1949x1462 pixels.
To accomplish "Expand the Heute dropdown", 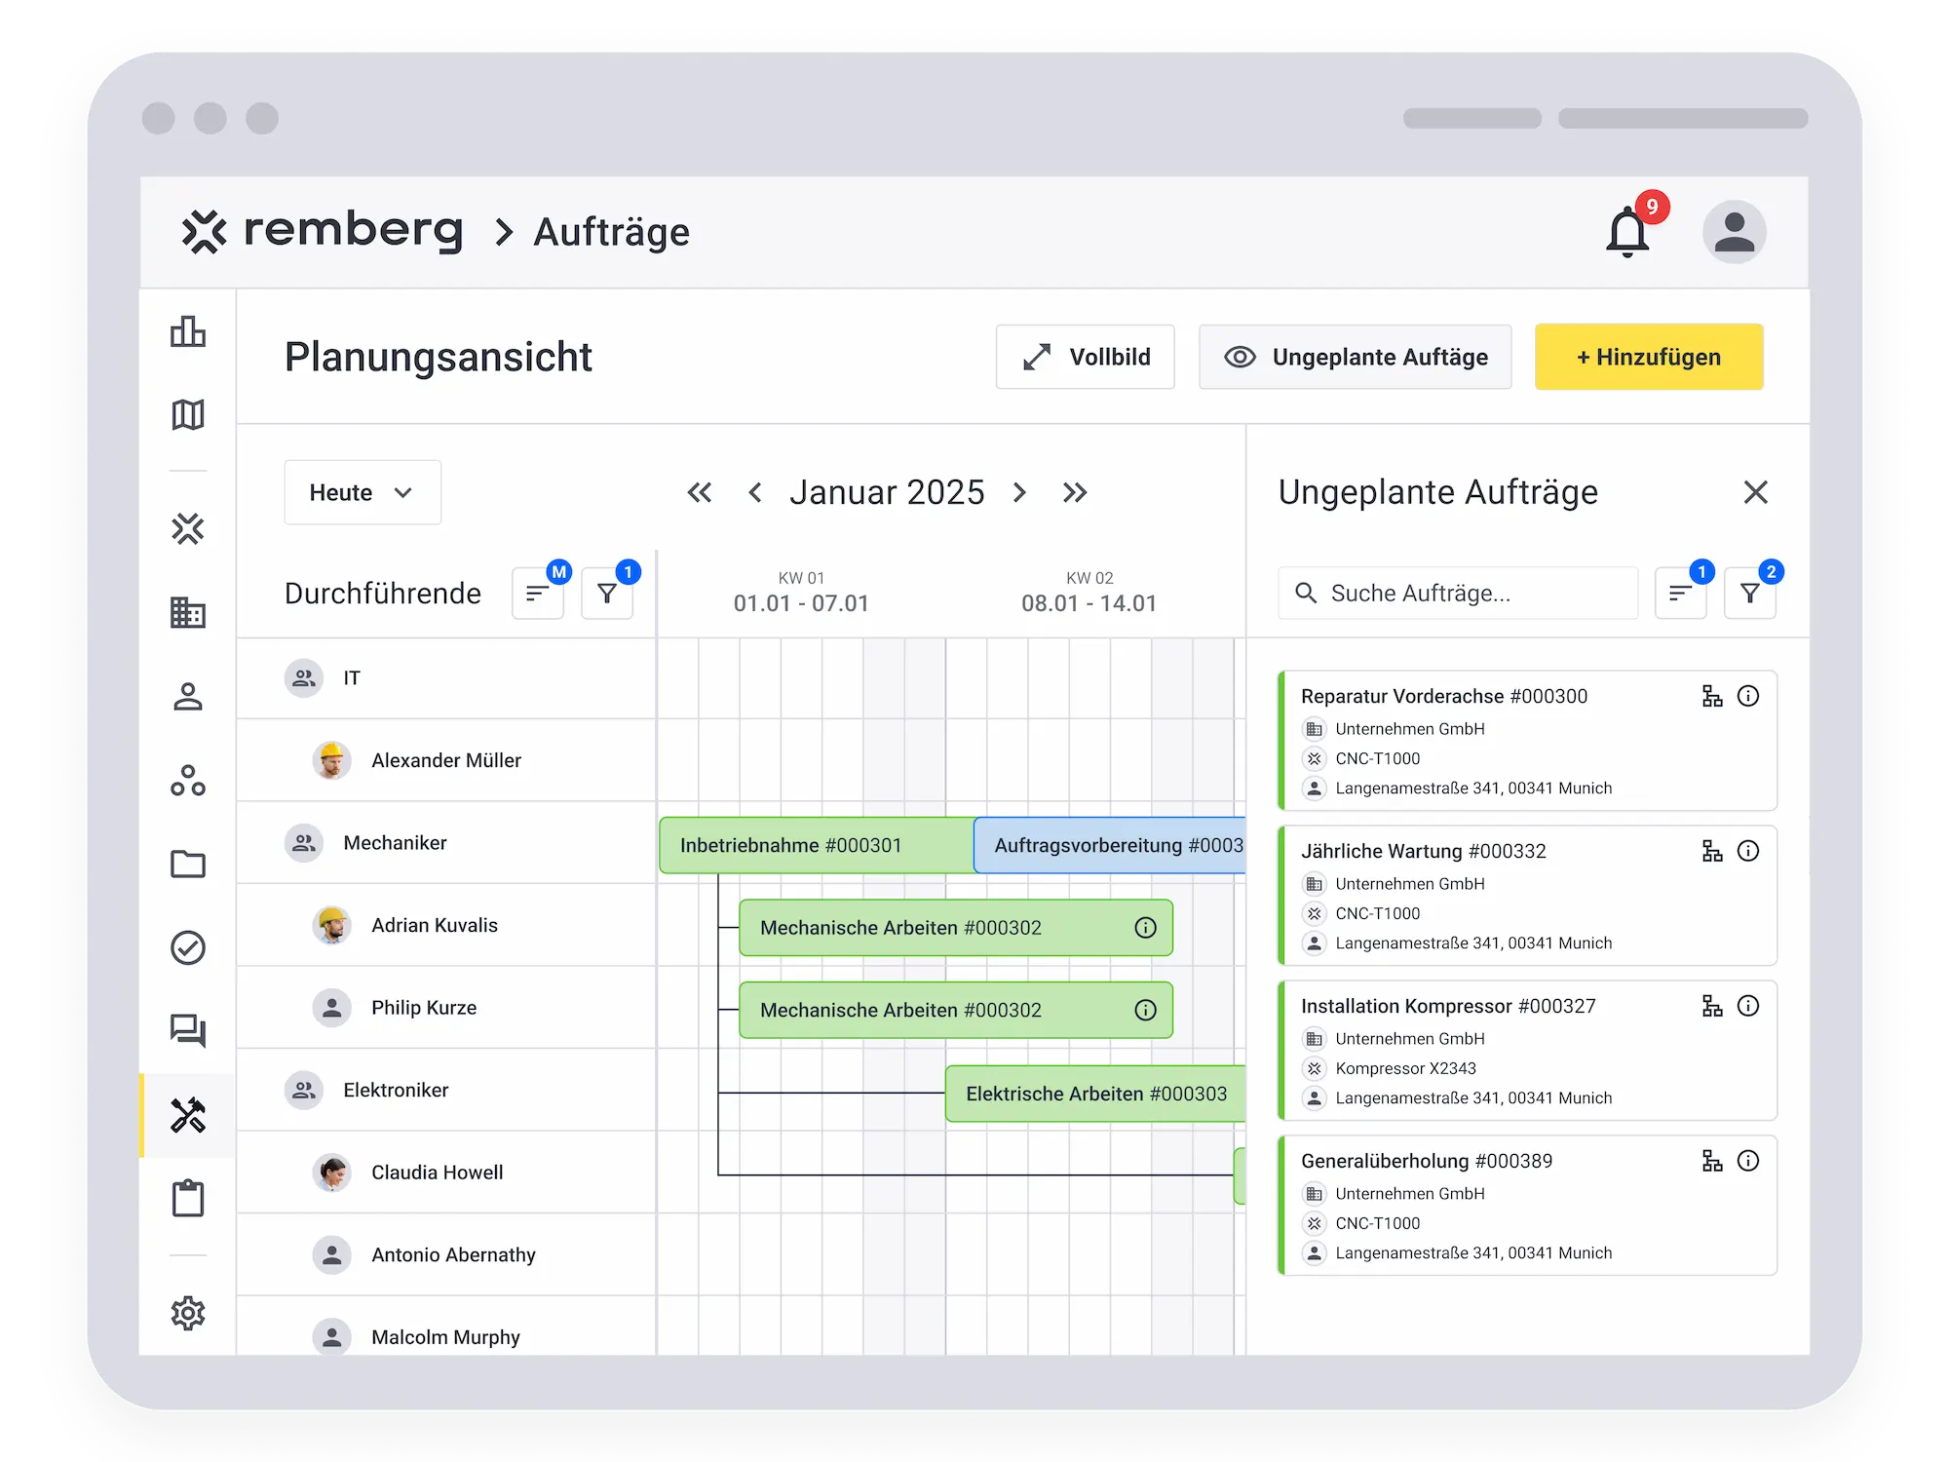I will tap(362, 492).
